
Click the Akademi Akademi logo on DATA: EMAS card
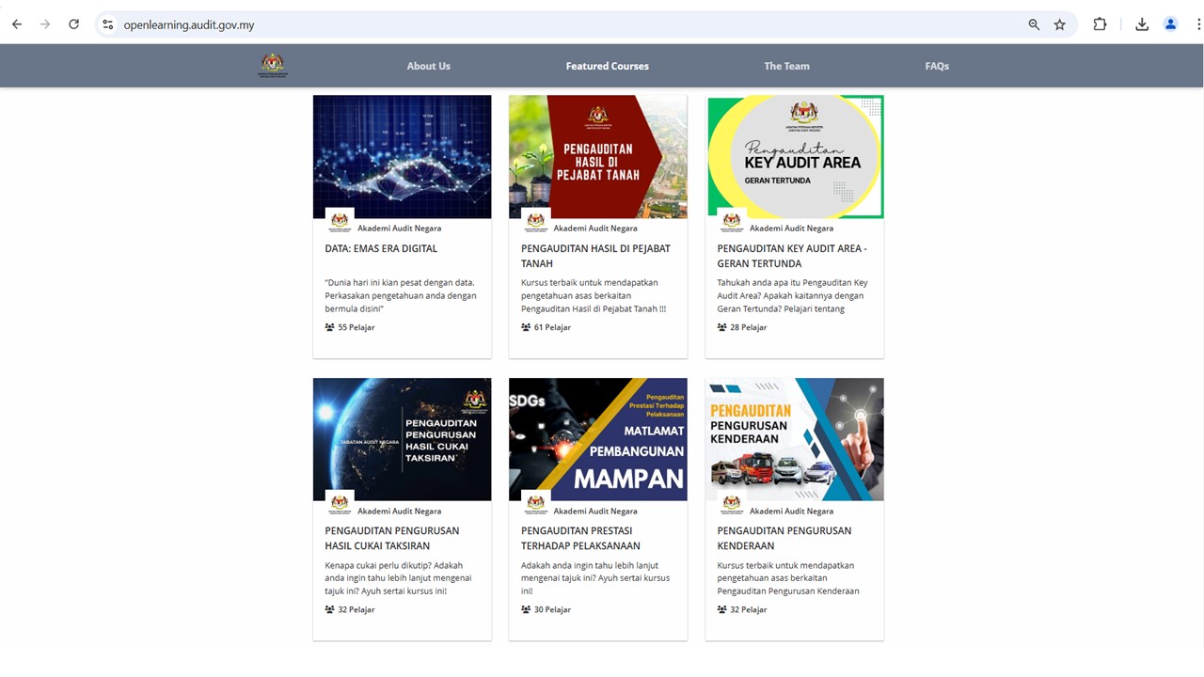click(339, 221)
